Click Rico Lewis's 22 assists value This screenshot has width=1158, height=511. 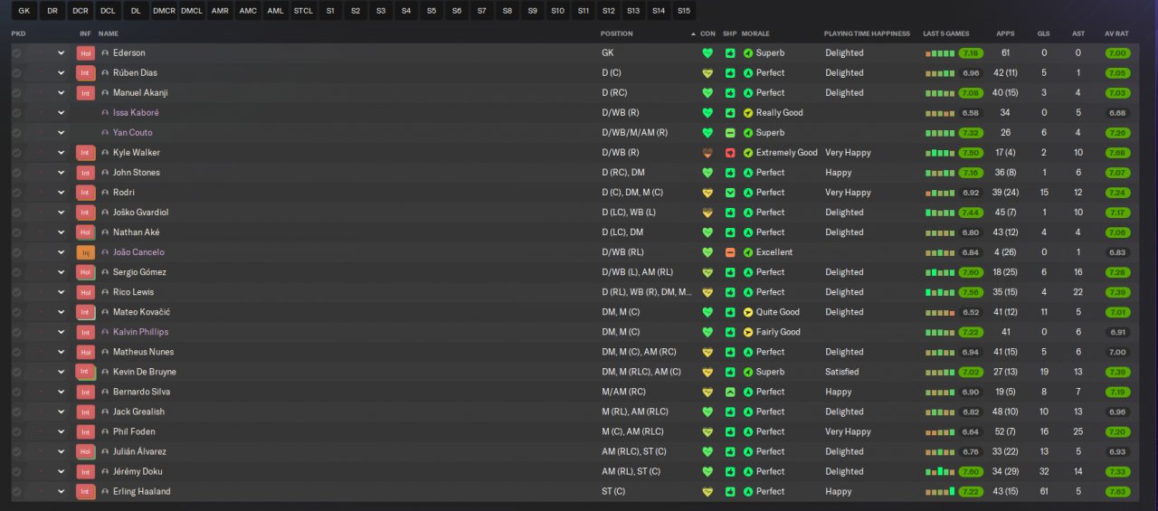click(x=1078, y=292)
